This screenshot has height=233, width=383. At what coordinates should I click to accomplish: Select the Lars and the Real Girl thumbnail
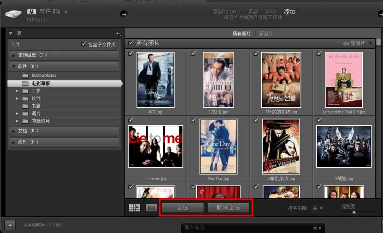tap(344, 80)
